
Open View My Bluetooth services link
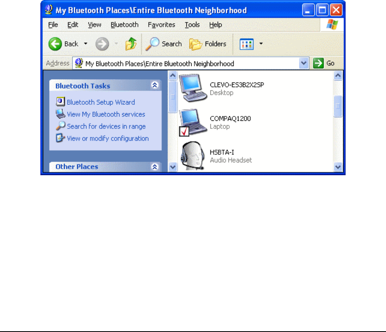(106, 114)
